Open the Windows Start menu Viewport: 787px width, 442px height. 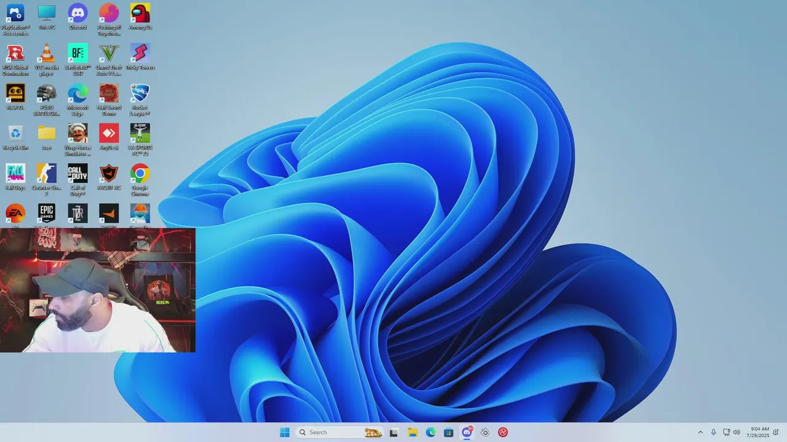click(x=285, y=432)
